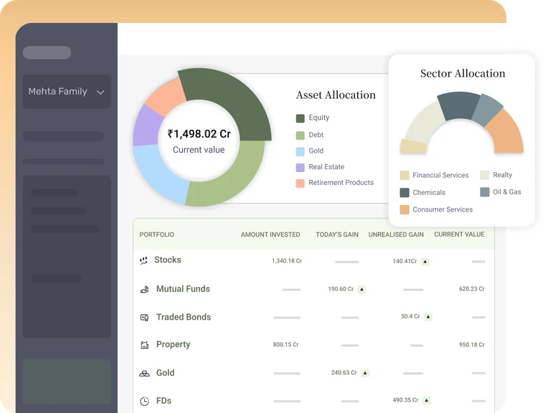The height and width of the screenshot is (413, 548).
Task: Open the Mehta Family account dropdown
Action: (67, 92)
